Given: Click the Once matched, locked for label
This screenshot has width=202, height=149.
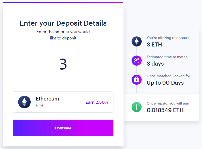Looking at the screenshot, I should coord(168,76).
